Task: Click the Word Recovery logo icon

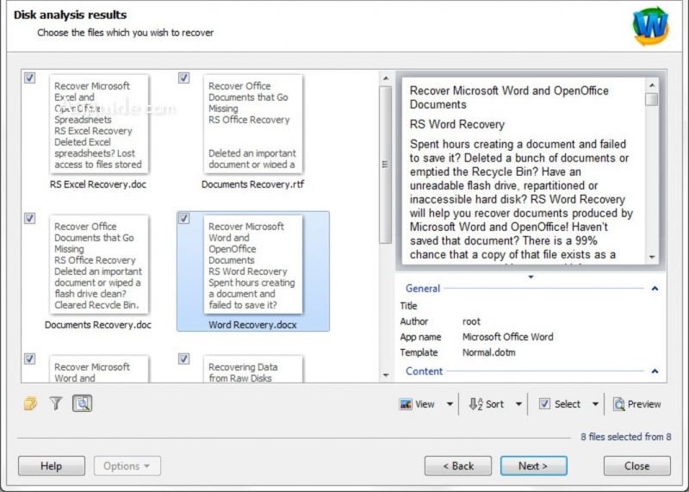Action: coord(651,26)
